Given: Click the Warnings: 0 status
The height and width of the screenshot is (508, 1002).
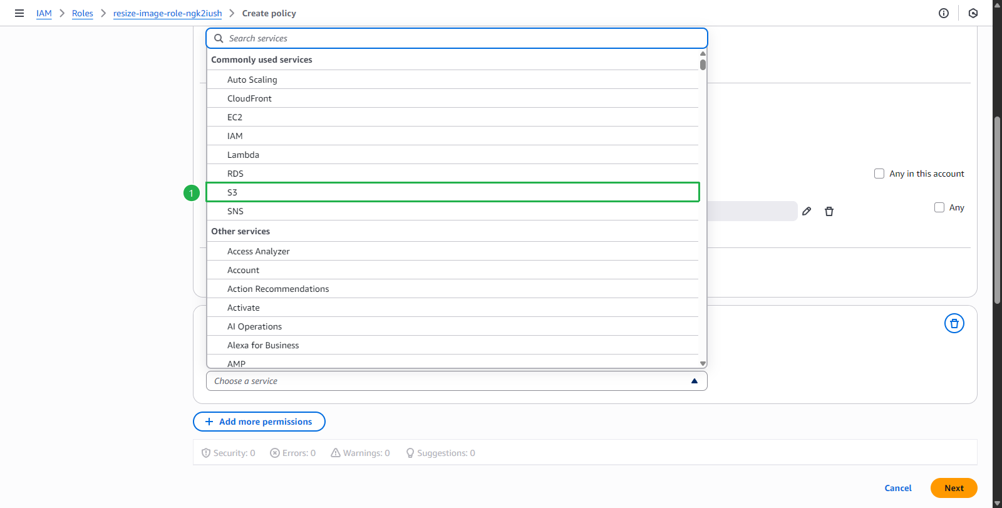Looking at the screenshot, I should pyautogui.click(x=360, y=453).
